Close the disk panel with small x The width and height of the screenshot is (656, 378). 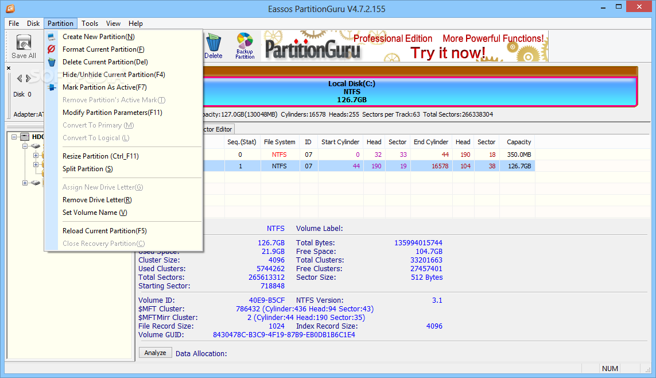click(9, 68)
